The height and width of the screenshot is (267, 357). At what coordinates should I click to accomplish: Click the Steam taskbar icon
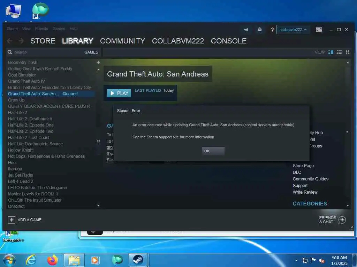pos(138,260)
